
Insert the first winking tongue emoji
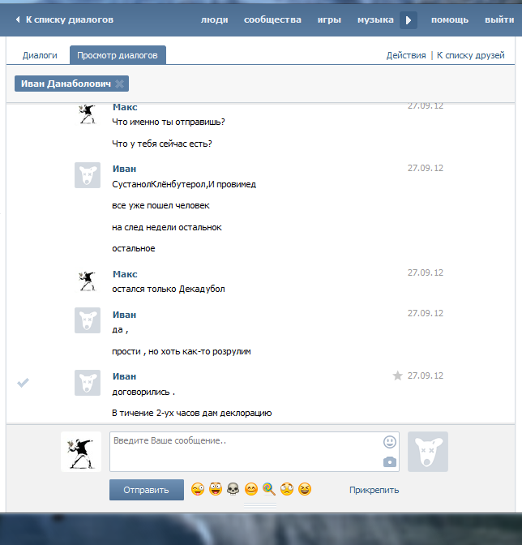[197, 489]
